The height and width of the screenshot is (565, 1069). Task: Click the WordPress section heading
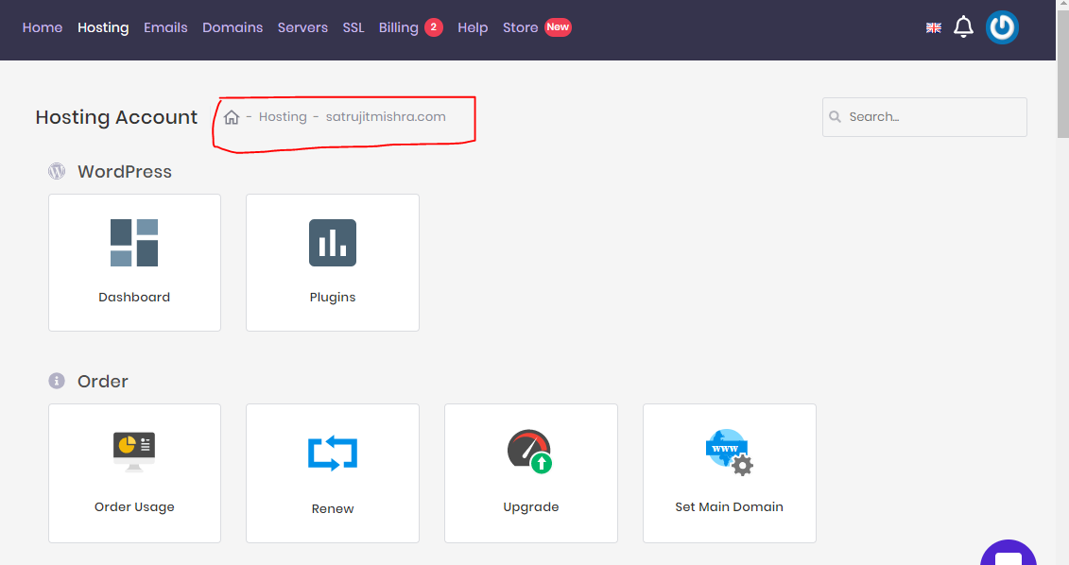125,171
